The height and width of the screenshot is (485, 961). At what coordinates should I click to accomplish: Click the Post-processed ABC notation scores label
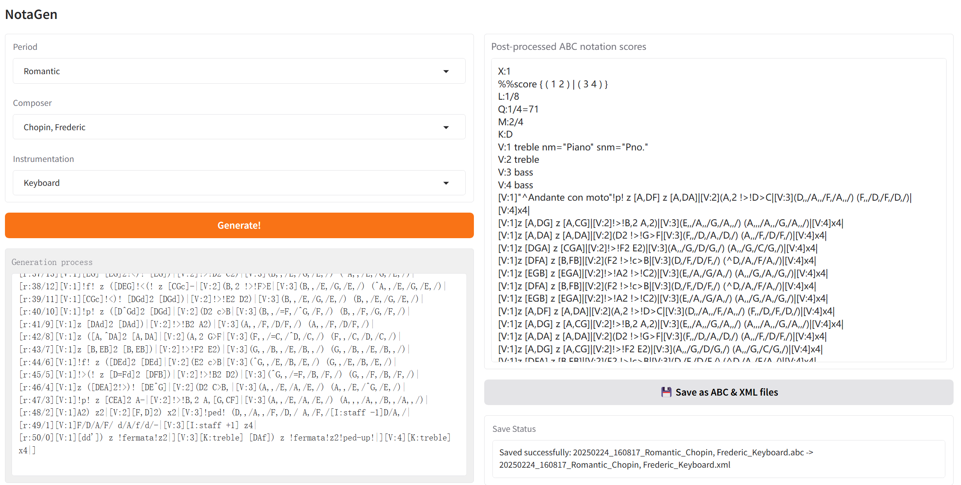coord(568,47)
